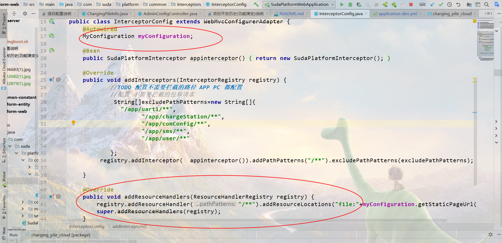Collapse the fold marker at line 38
The image size is (502, 243).
(x=66, y=175)
